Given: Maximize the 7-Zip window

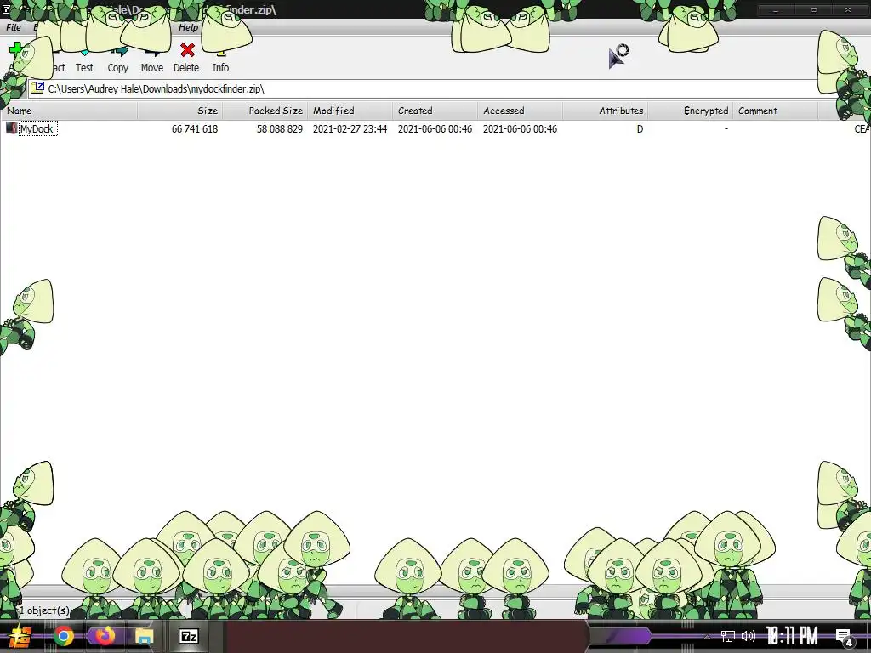Looking at the screenshot, I should tap(814, 10).
